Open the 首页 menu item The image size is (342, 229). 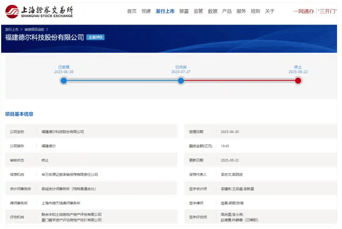point(132,11)
